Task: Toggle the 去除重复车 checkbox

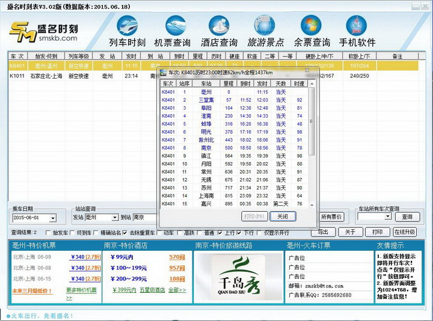Action: tap(124, 233)
